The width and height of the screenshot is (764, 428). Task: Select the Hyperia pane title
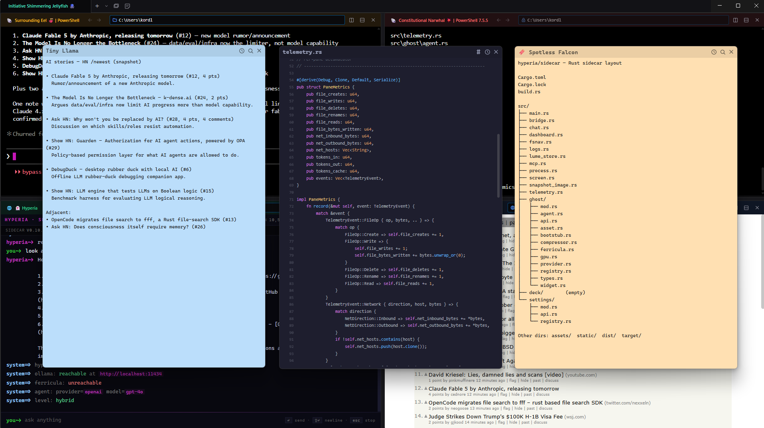tap(30, 208)
